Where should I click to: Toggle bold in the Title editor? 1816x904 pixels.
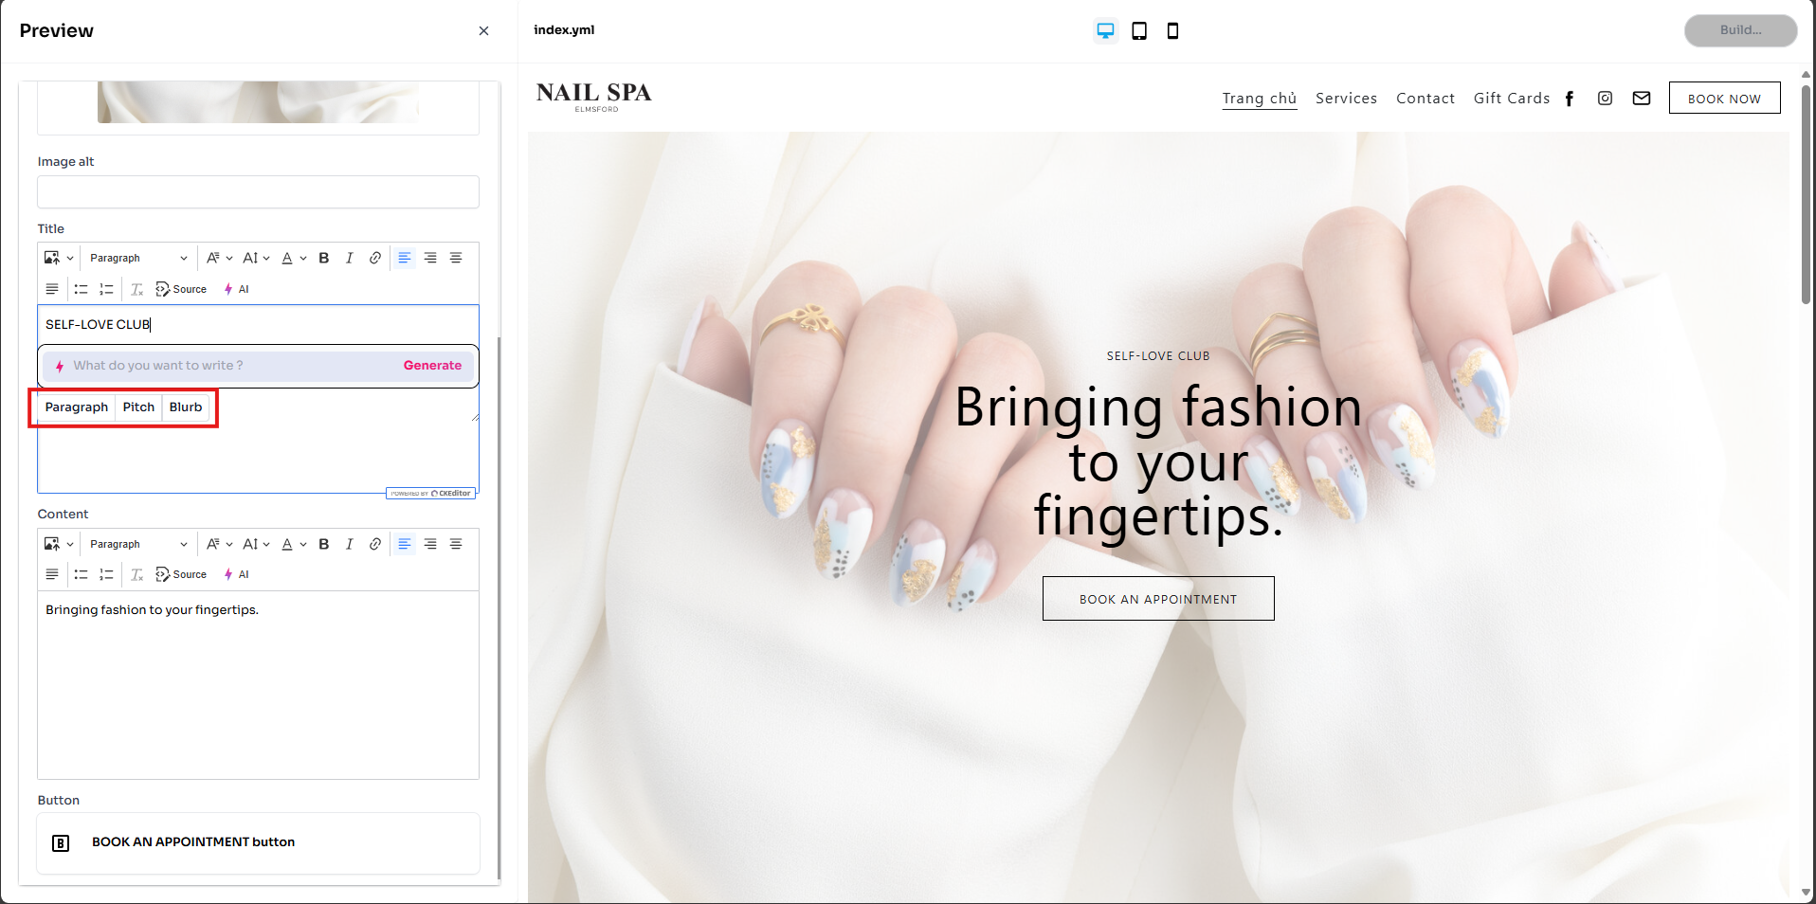coord(324,258)
